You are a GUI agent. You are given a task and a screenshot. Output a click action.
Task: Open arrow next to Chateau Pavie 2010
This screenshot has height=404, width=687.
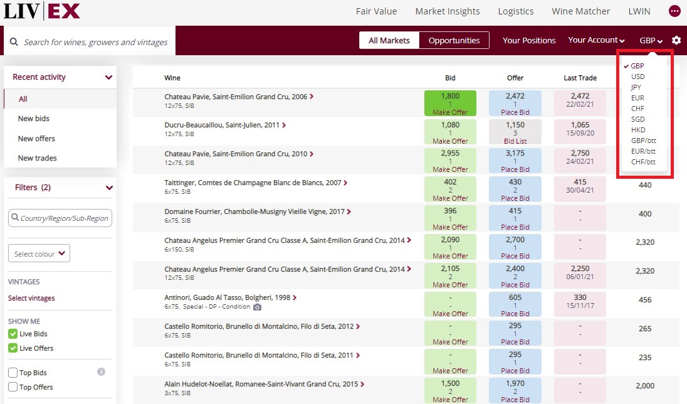pos(312,154)
